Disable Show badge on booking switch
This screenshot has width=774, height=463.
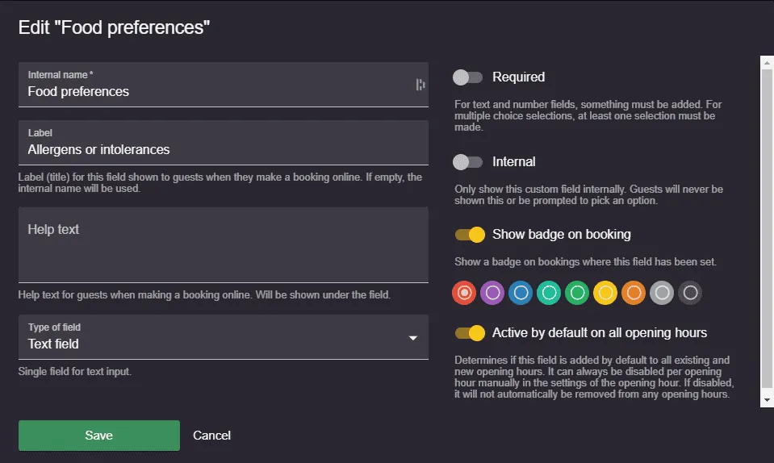(470, 235)
